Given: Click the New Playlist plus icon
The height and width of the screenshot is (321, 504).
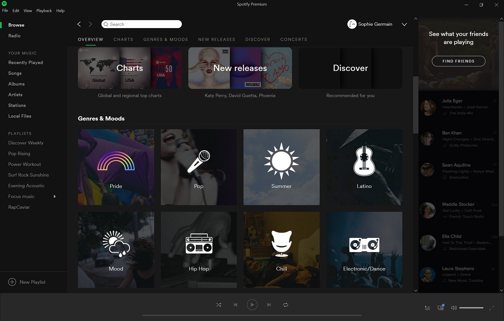Looking at the screenshot, I should pos(12,282).
